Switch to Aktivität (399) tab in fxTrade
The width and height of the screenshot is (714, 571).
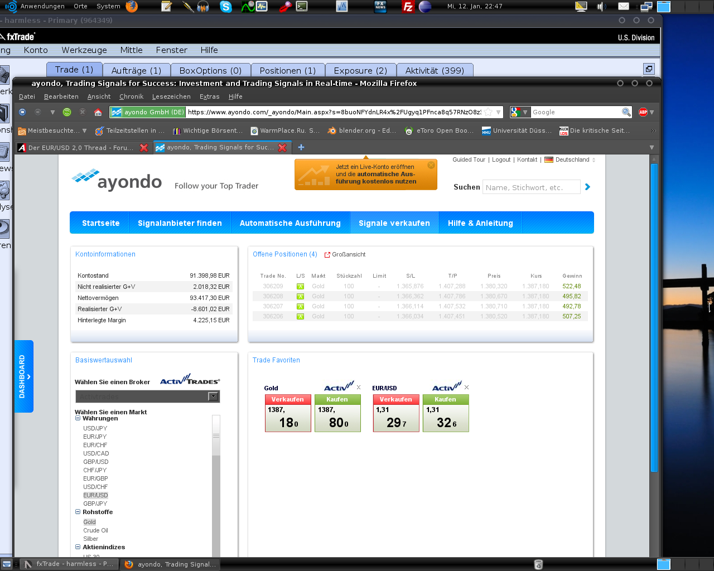tap(435, 70)
